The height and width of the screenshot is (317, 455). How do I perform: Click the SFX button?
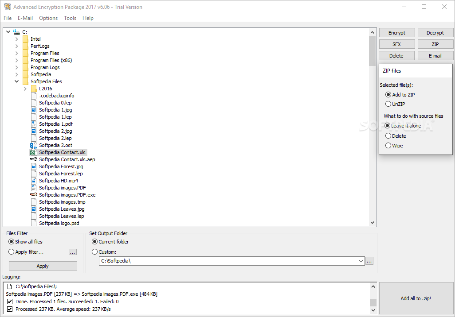coord(397,44)
